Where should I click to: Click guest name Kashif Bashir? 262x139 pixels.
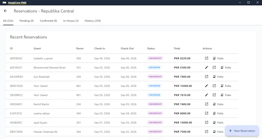(41, 104)
